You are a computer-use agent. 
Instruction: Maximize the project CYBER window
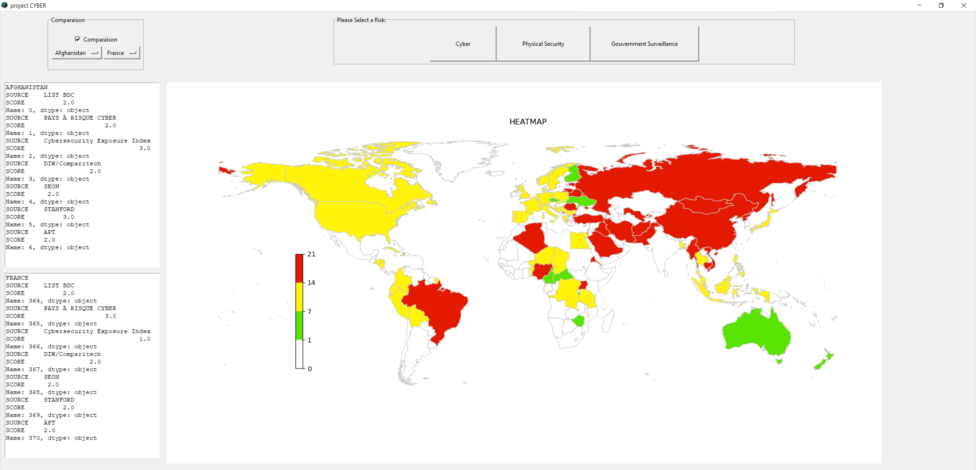point(941,5)
